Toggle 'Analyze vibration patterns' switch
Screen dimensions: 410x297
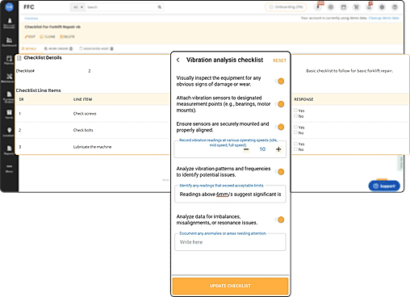point(280,172)
